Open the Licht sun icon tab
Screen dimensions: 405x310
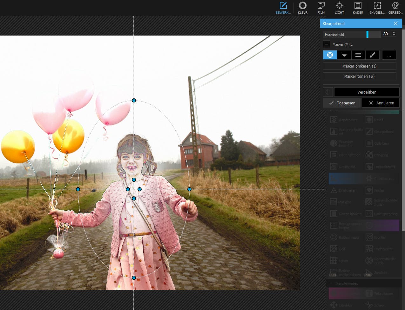click(x=339, y=8)
